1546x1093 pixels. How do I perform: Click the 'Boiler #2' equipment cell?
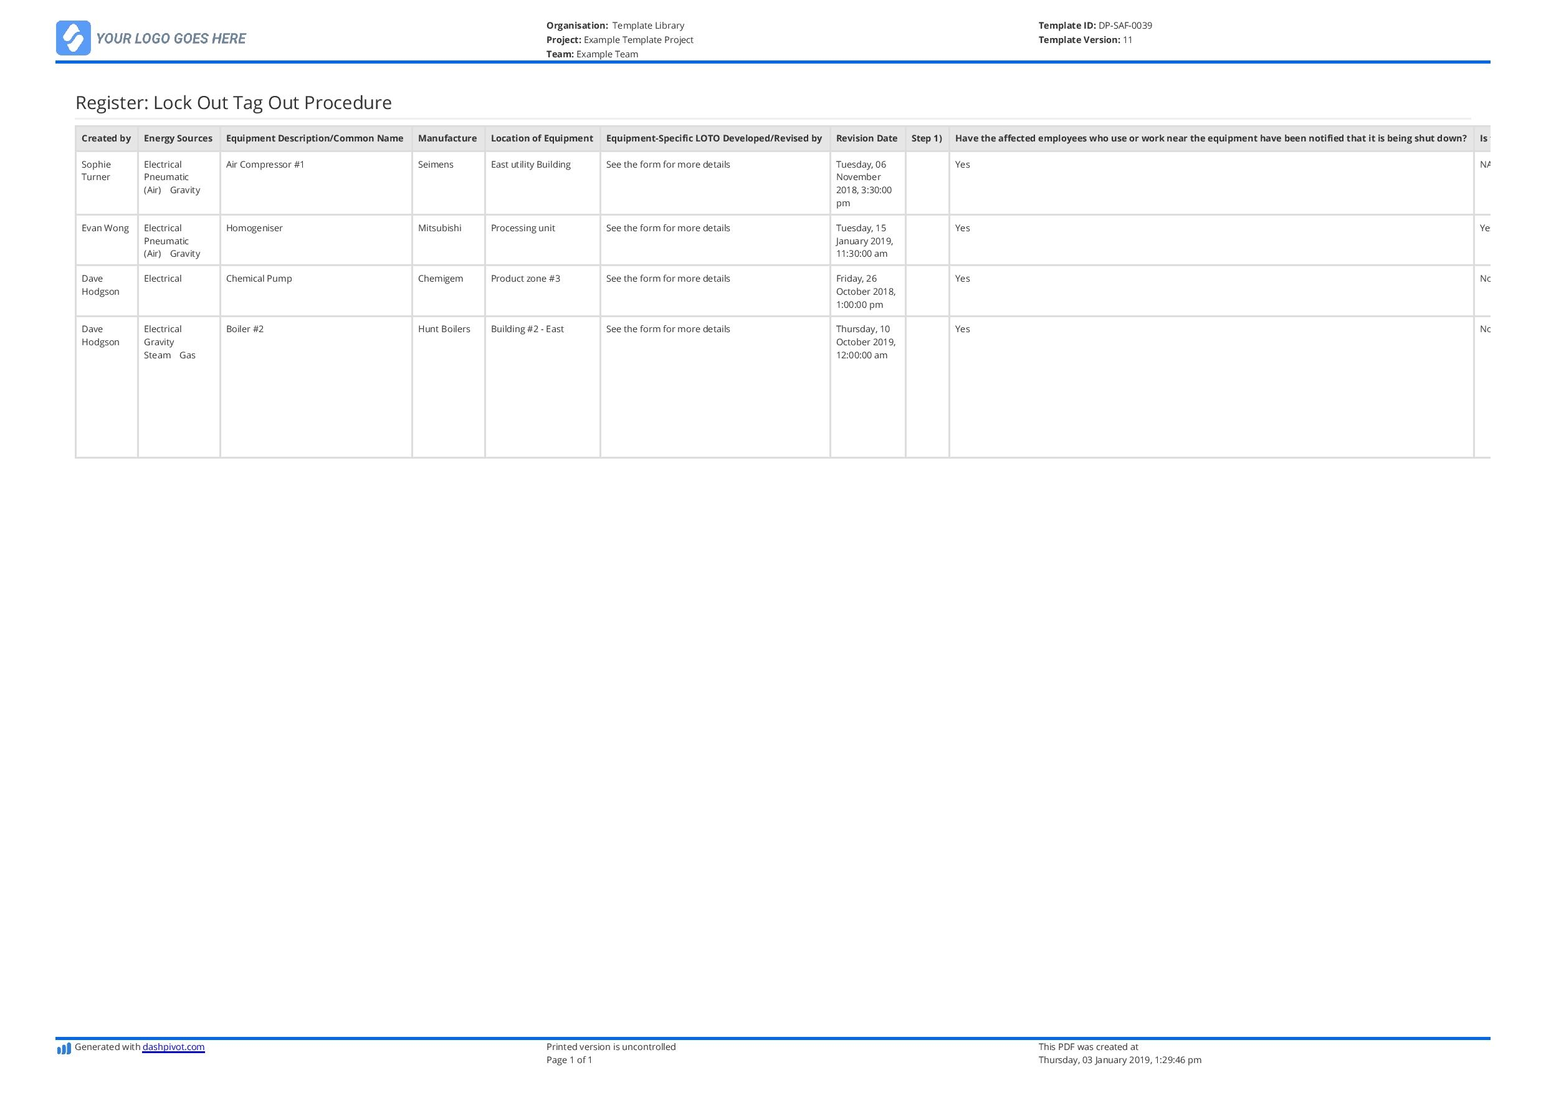[244, 329]
